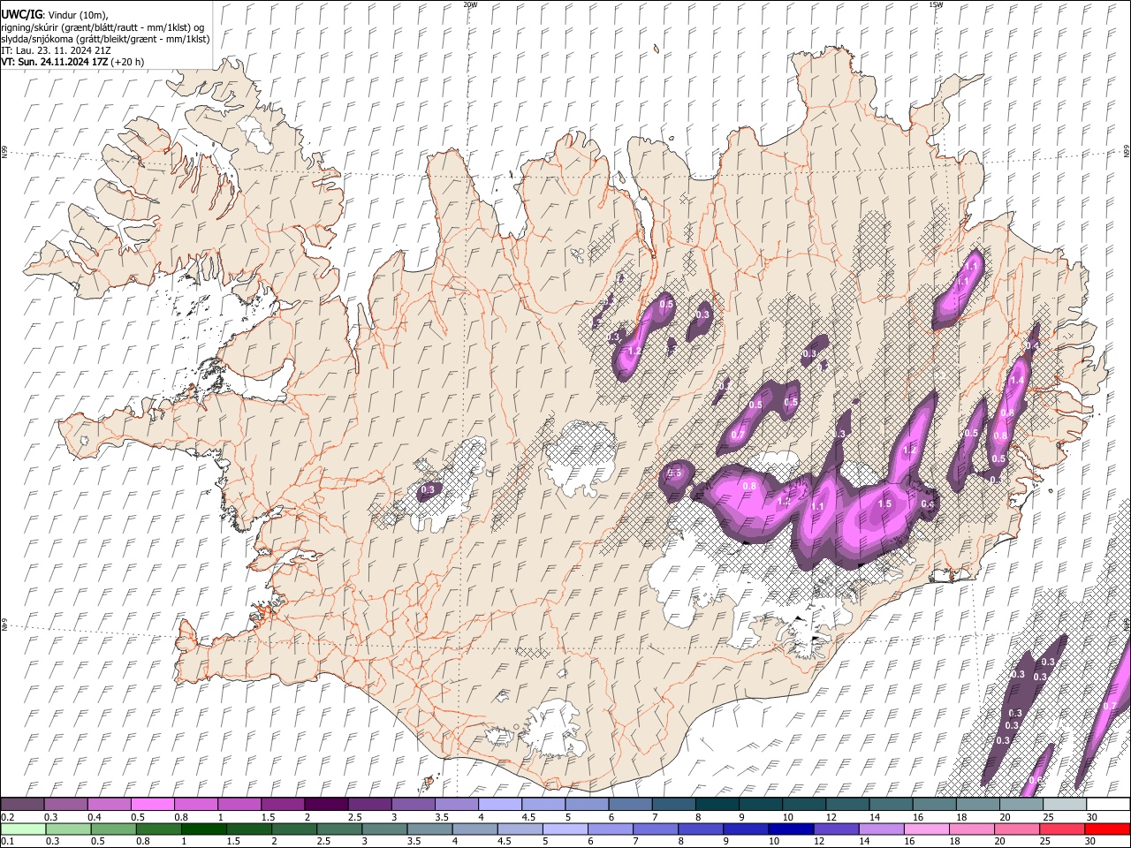Click the '0.1' label in the rain legend
This screenshot has height=848, width=1131.
[6, 841]
